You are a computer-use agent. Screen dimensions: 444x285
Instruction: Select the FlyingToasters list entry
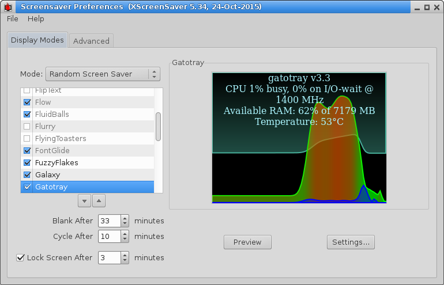coord(87,139)
